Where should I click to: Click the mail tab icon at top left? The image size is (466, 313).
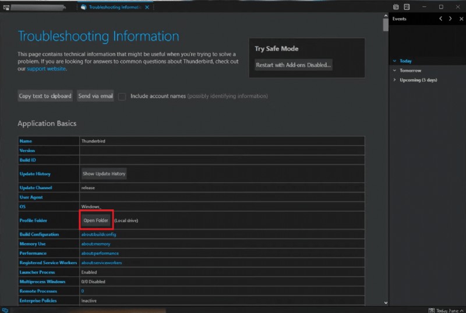tap(6, 8)
